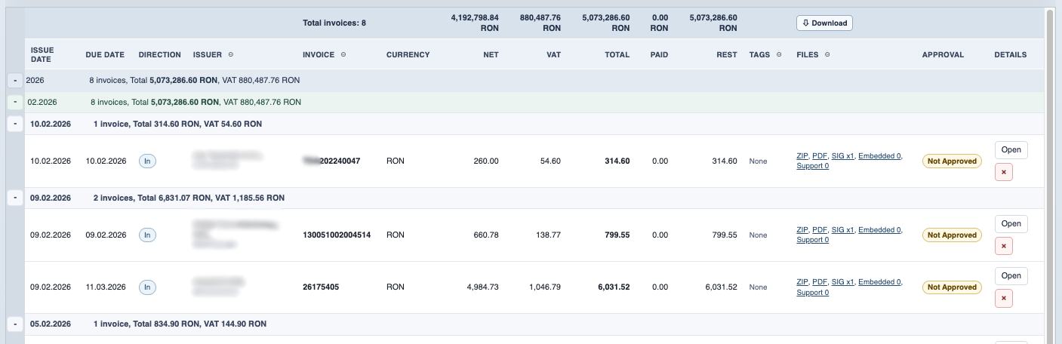The image size is (1062, 344).
Task: Click the Total invoices: 8 summary
Action: tap(334, 23)
